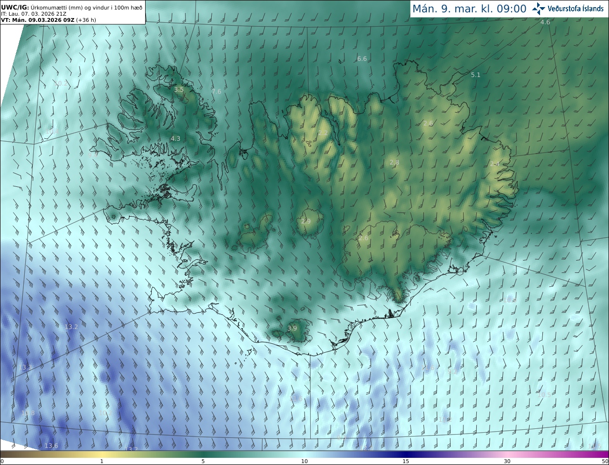The image size is (609, 465).
Task: Click the 2.9 value on the glacier
Action: click(x=306, y=221)
